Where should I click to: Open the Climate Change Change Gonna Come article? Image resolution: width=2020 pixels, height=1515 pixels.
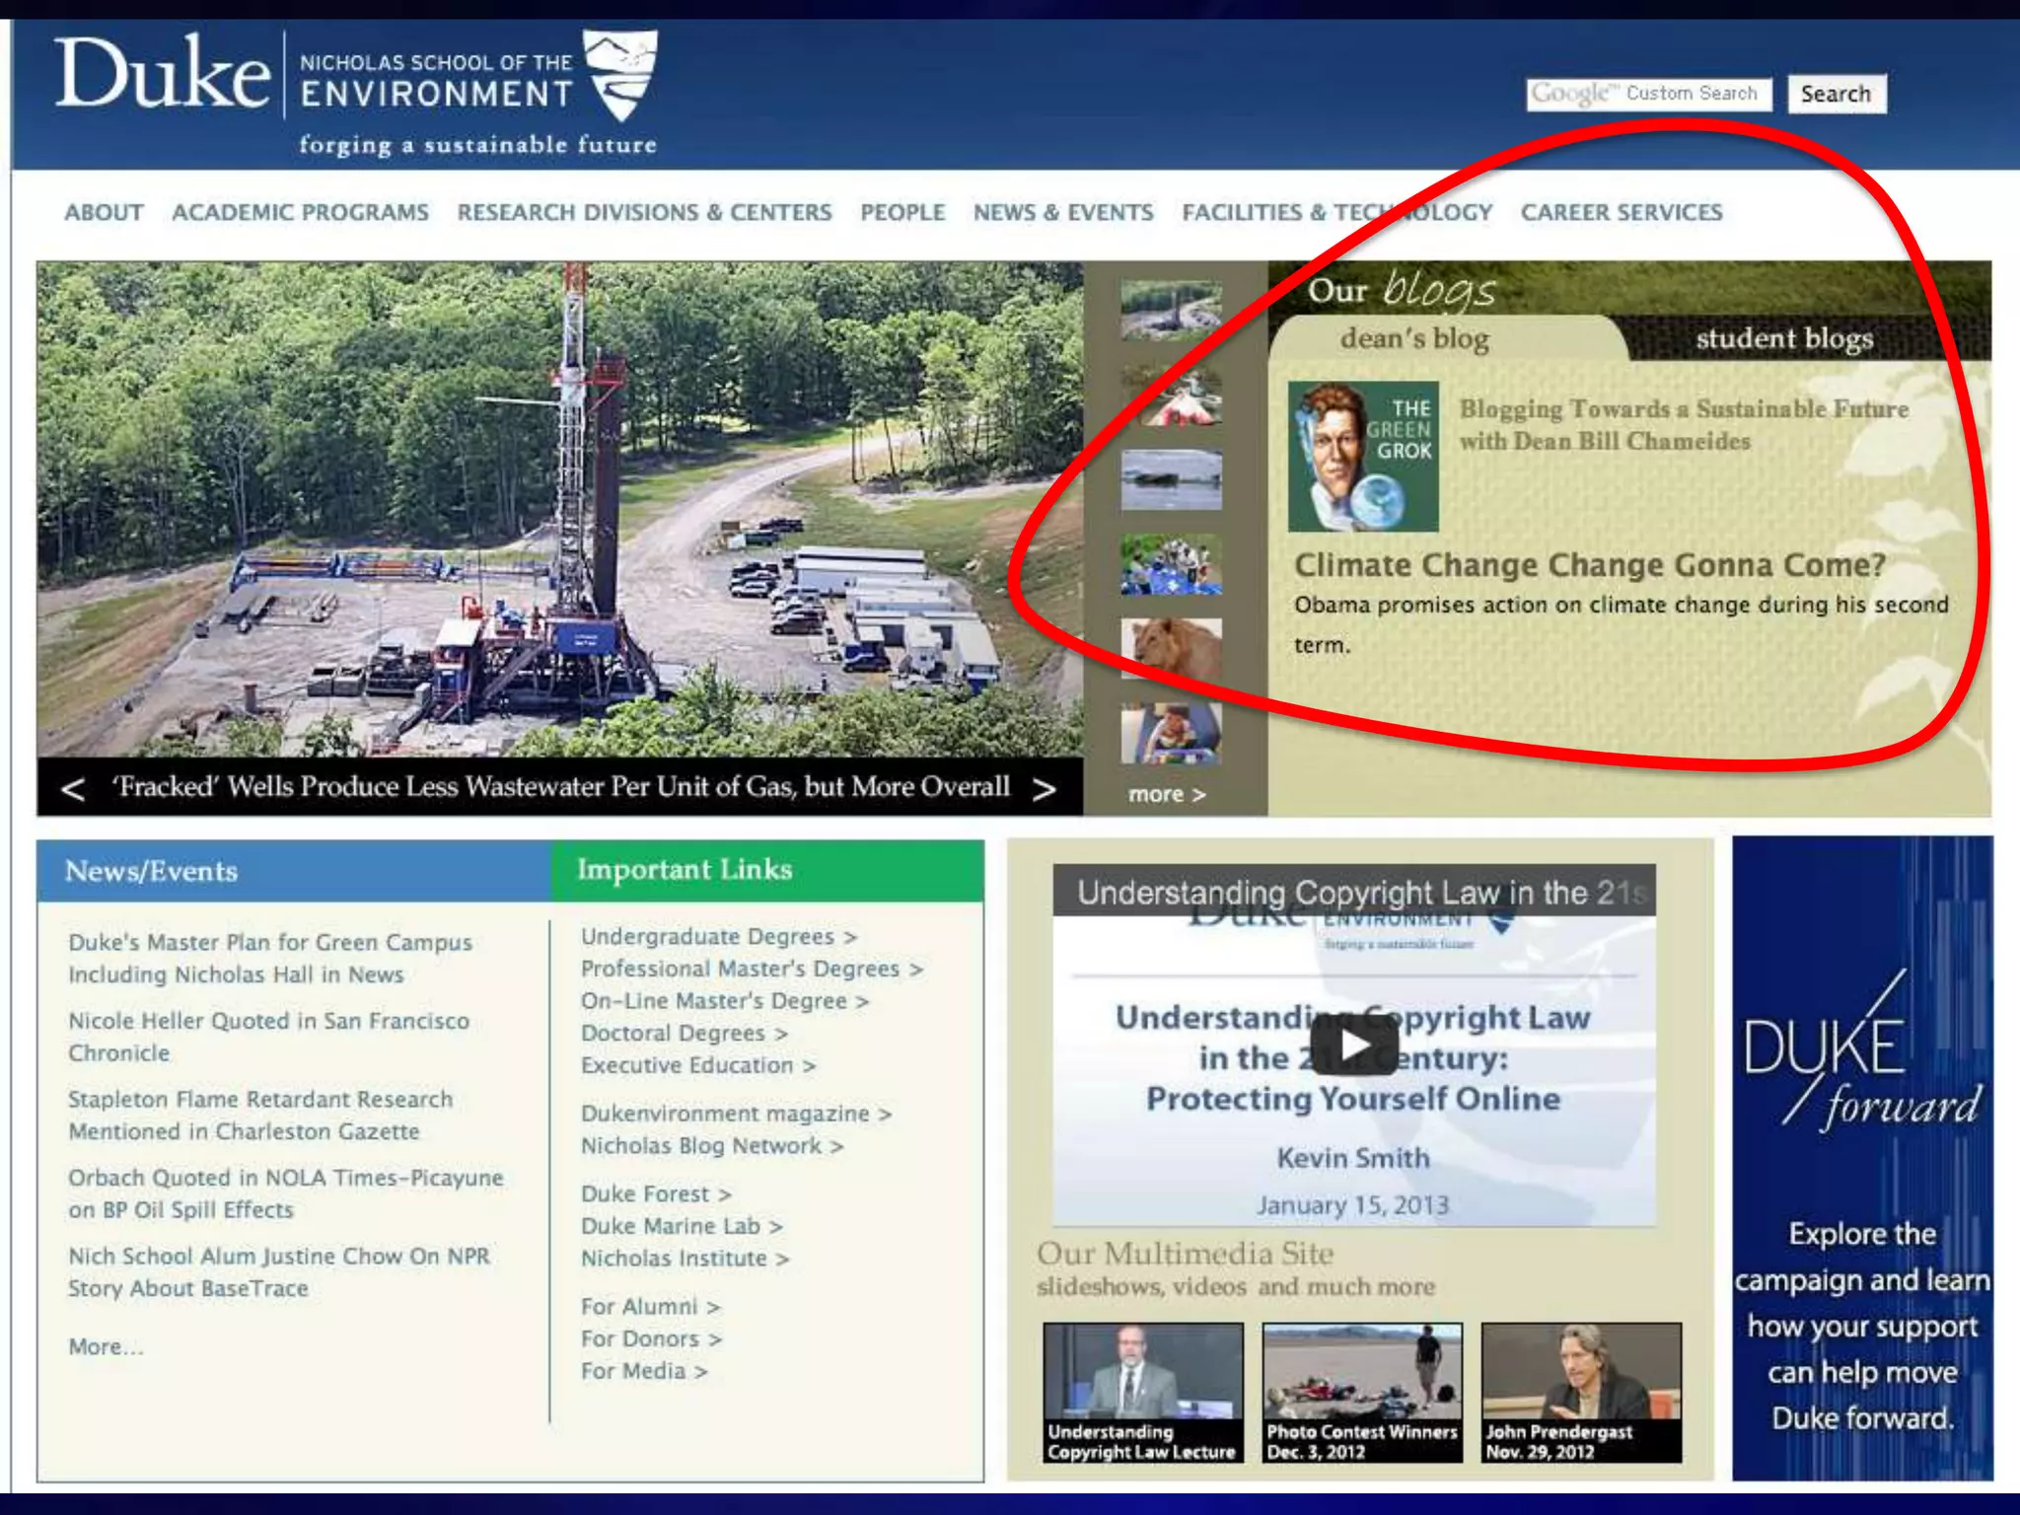click(1589, 565)
